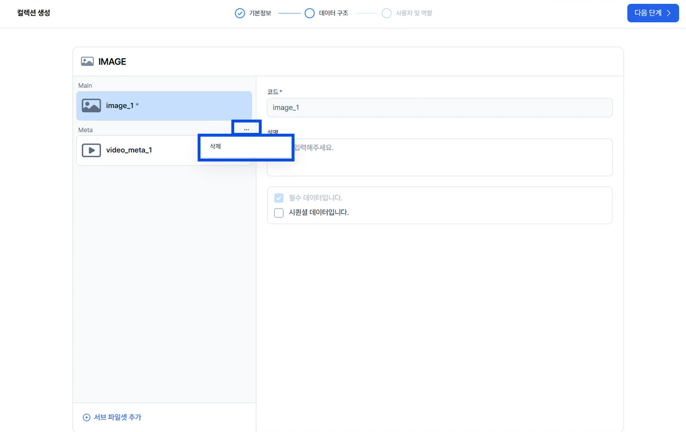Click the plus icon beside 서브 파일셋 추가
The image size is (686, 432).
tap(86, 417)
